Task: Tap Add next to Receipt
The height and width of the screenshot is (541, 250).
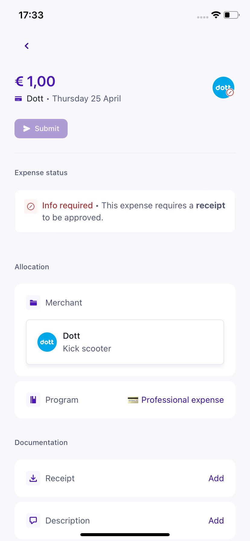Action: (216, 478)
